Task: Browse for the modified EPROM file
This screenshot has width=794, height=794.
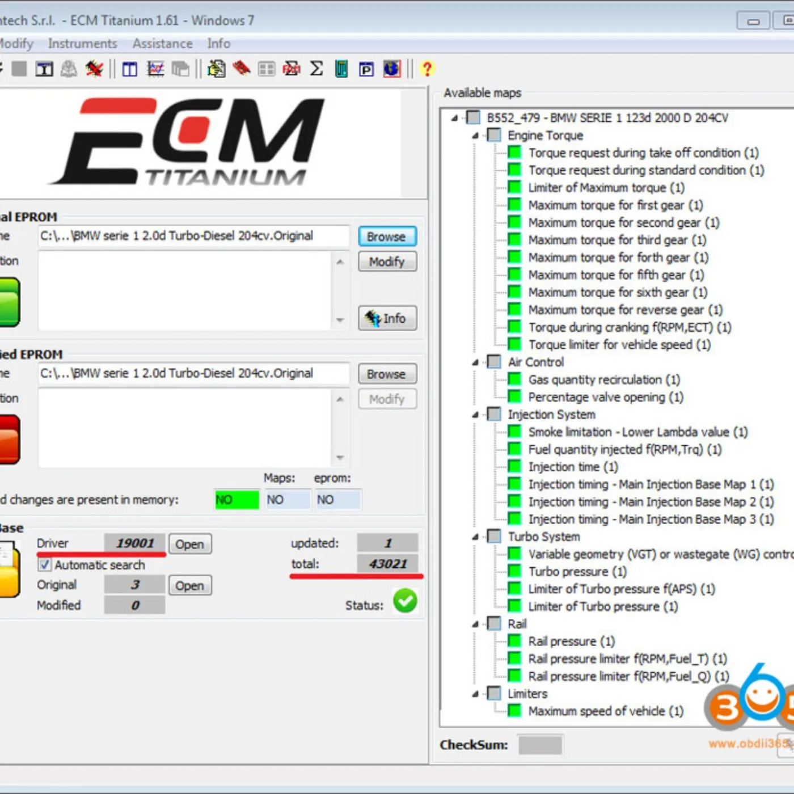Action: pyautogui.click(x=387, y=374)
